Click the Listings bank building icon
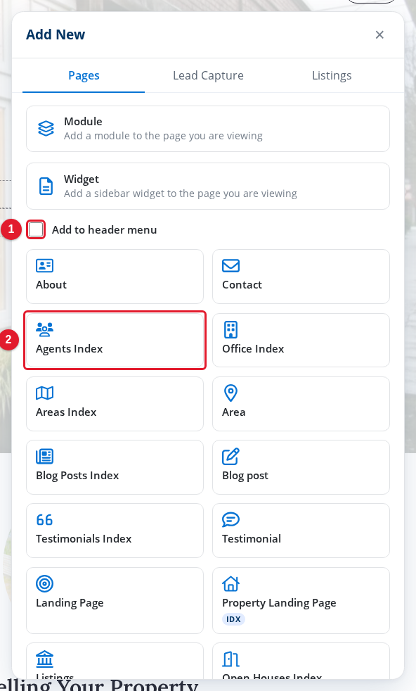The width and height of the screenshot is (416, 691). point(44,659)
